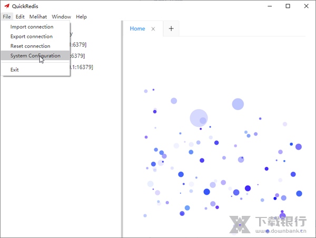Open the Window menu
This screenshot has height=238, width=316.
click(61, 17)
